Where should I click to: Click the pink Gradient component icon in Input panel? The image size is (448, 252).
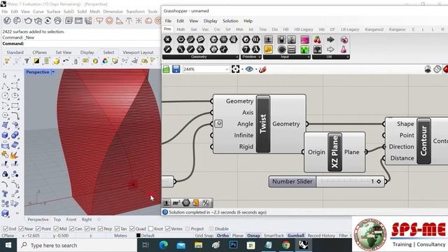(305, 40)
